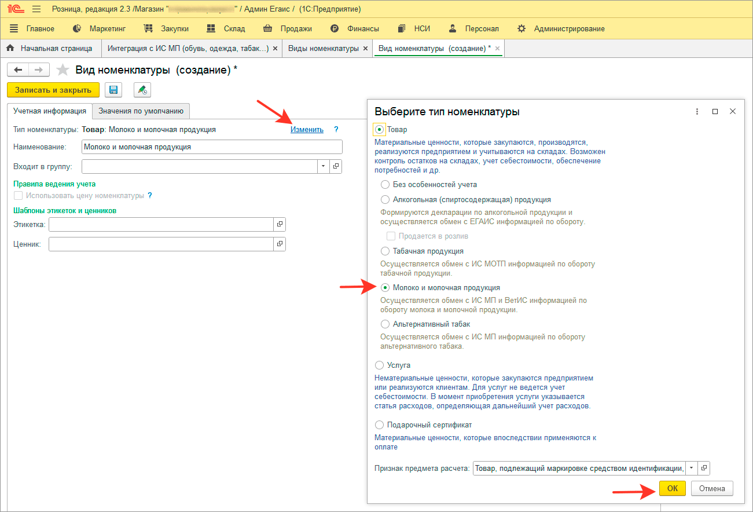Expand Признак предмета расчета dropdown arrow
Screen dimensions: 753x512
click(692, 469)
